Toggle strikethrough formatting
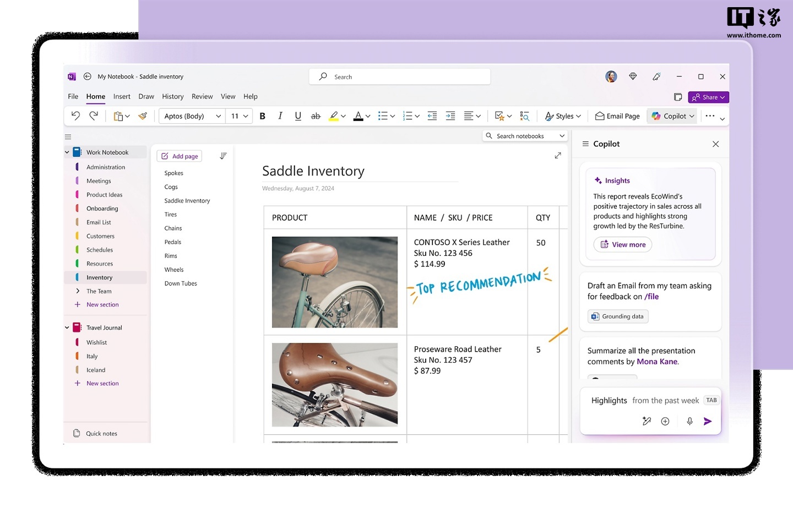The width and height of the screenshot is (793, 508). pos(316,116)
